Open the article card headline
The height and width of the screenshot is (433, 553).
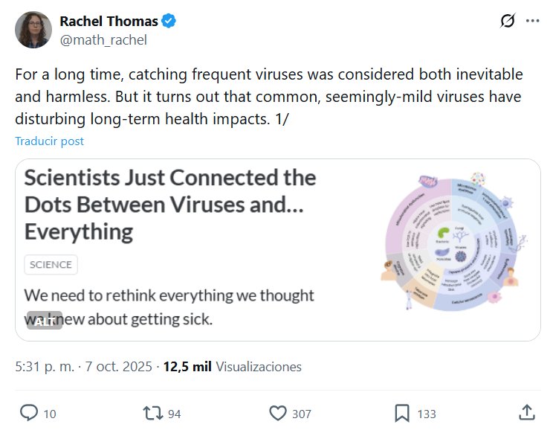(x=169, y=204)
